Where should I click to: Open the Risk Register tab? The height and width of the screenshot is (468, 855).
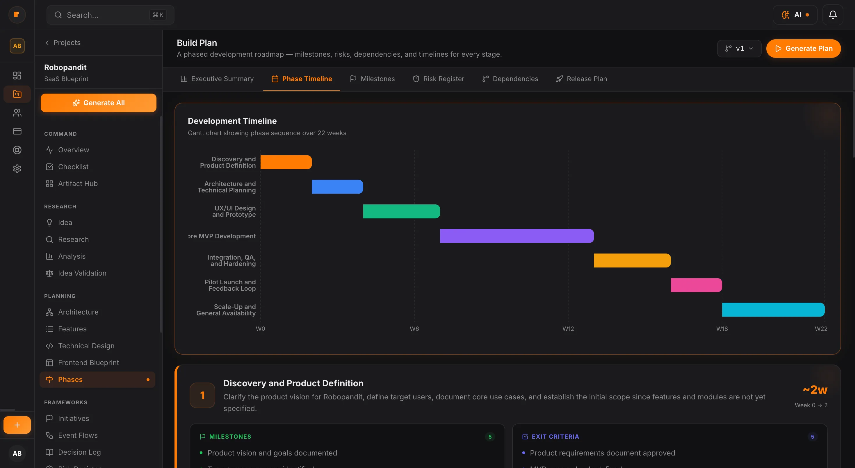438,78
